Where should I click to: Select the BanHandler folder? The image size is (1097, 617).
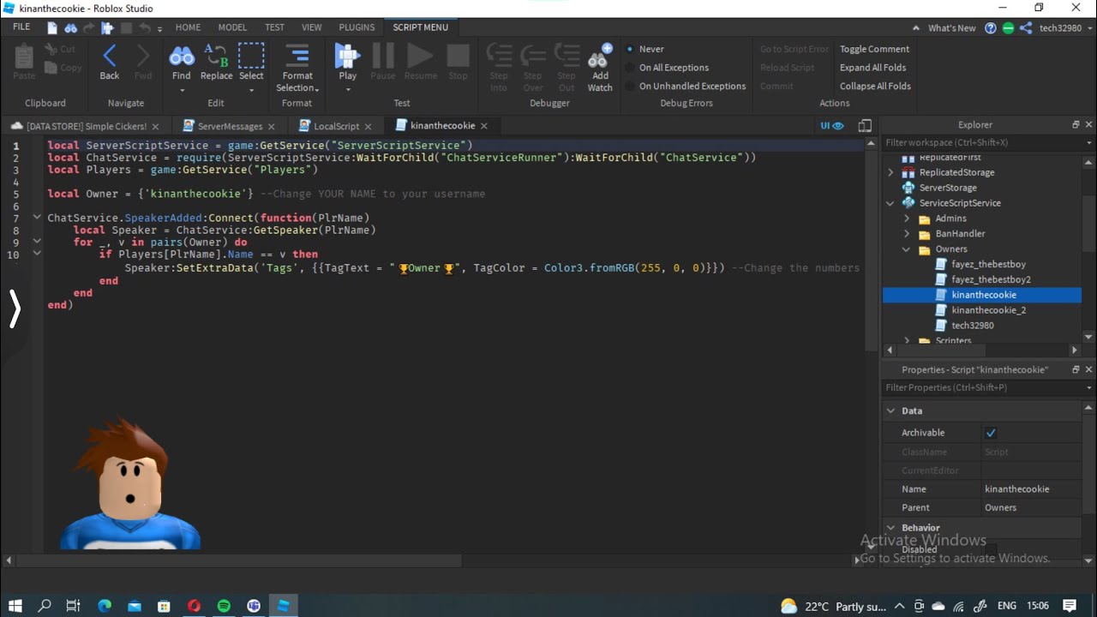(960, 234)
